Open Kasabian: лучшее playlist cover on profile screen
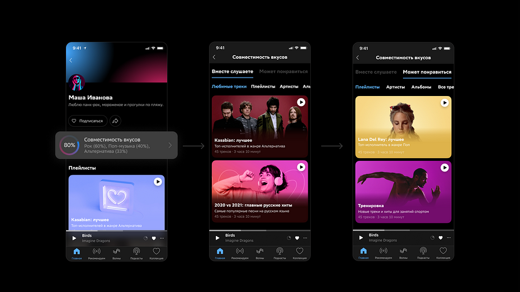This screenshot has height=292, width=520. (x=116, y=202)
